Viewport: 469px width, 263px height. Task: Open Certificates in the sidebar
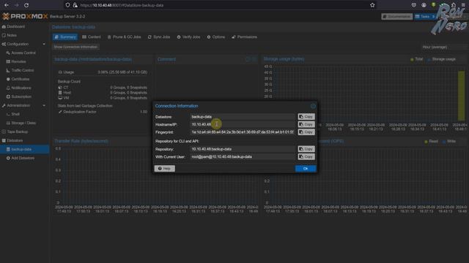(20, 79)
